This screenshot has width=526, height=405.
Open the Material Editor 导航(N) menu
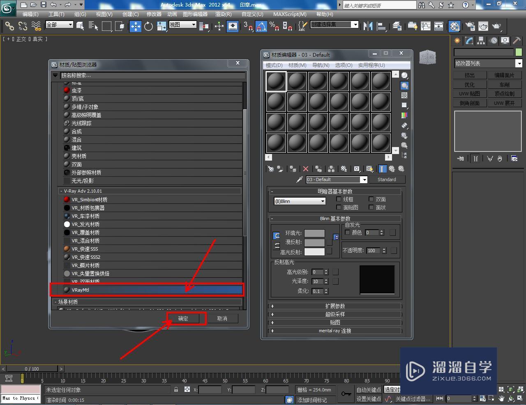click(x=321, y=65)
